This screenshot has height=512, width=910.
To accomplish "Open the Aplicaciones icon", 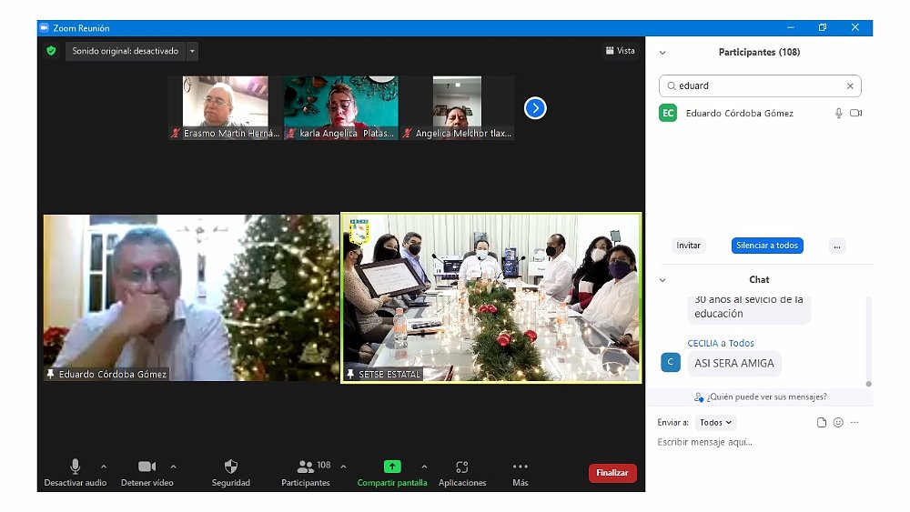I will point(462,467).
